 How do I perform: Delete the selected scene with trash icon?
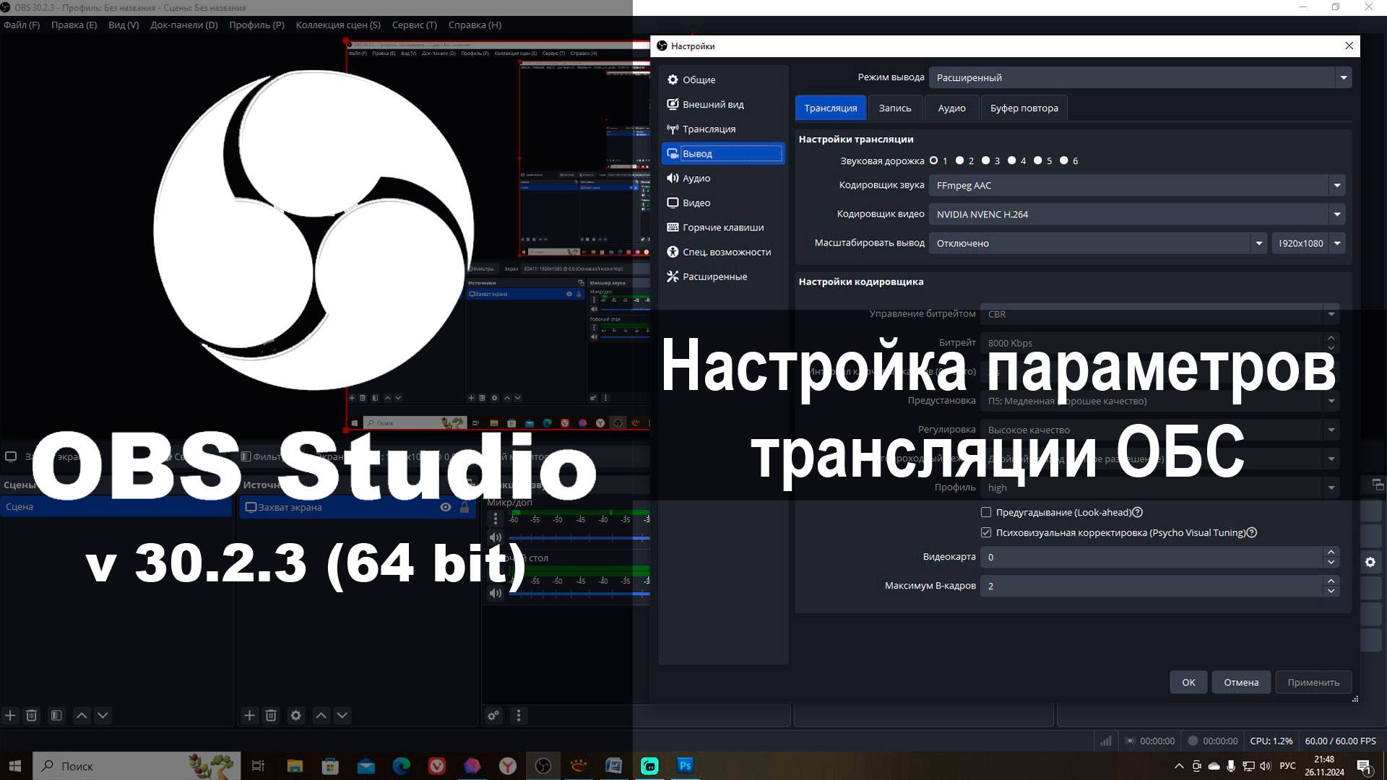(31, 716)
